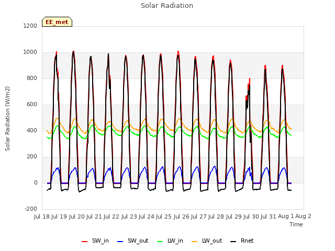
Task: Click the Jul 20 x-axis label
Action: click(x=77, y=216)
